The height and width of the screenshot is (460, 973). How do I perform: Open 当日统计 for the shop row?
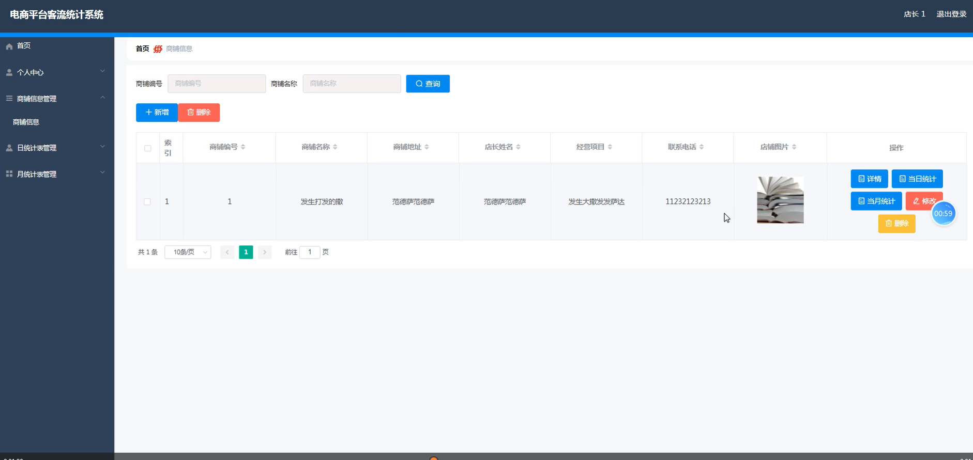tap(917, 179)
